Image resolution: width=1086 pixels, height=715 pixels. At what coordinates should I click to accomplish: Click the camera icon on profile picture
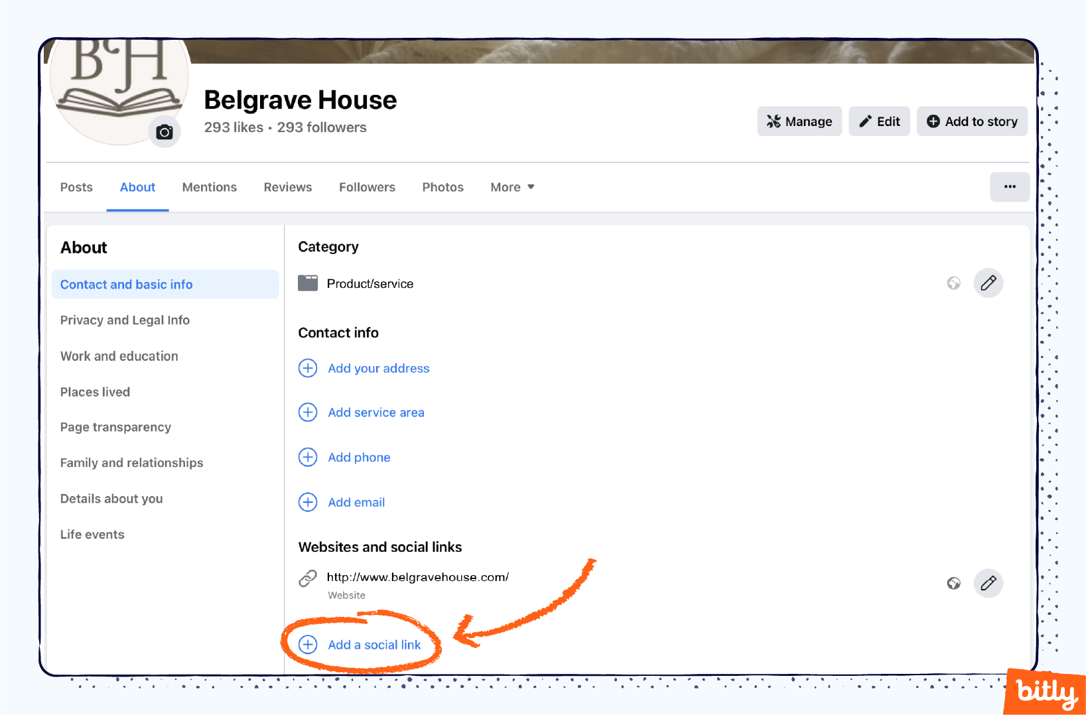[x=164, y=132]
